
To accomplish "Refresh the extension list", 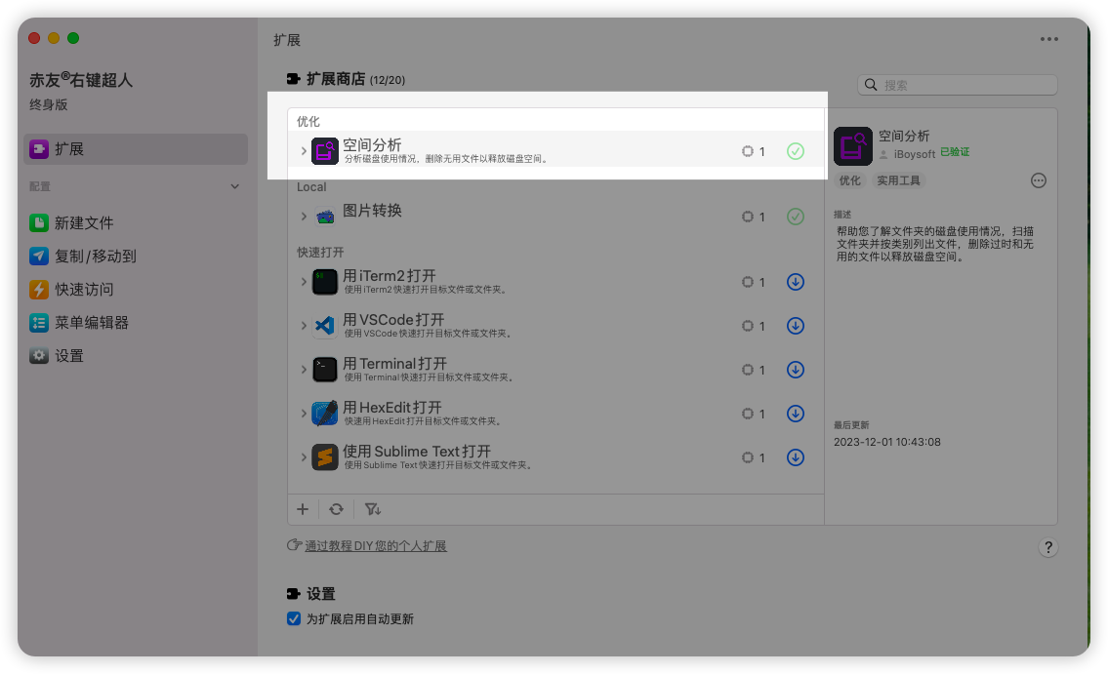I will pyautogui.click(x=336, y=508).
